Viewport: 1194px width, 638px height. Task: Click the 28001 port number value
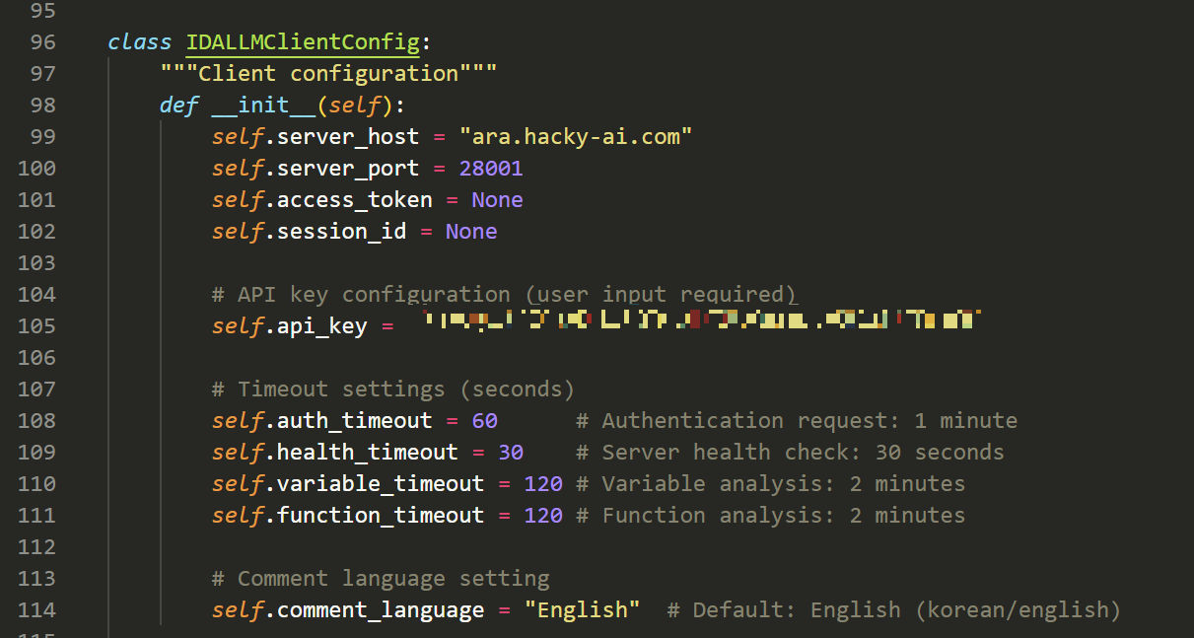pyautogui.click(x=491, y=169)
